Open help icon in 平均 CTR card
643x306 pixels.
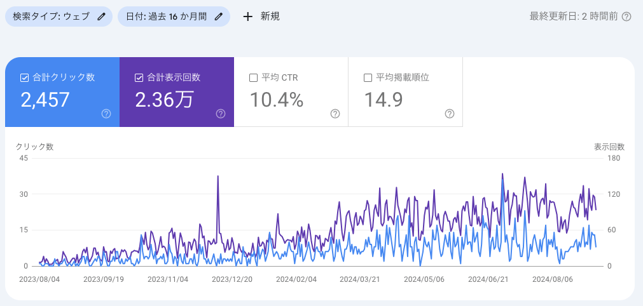[335, 114]
